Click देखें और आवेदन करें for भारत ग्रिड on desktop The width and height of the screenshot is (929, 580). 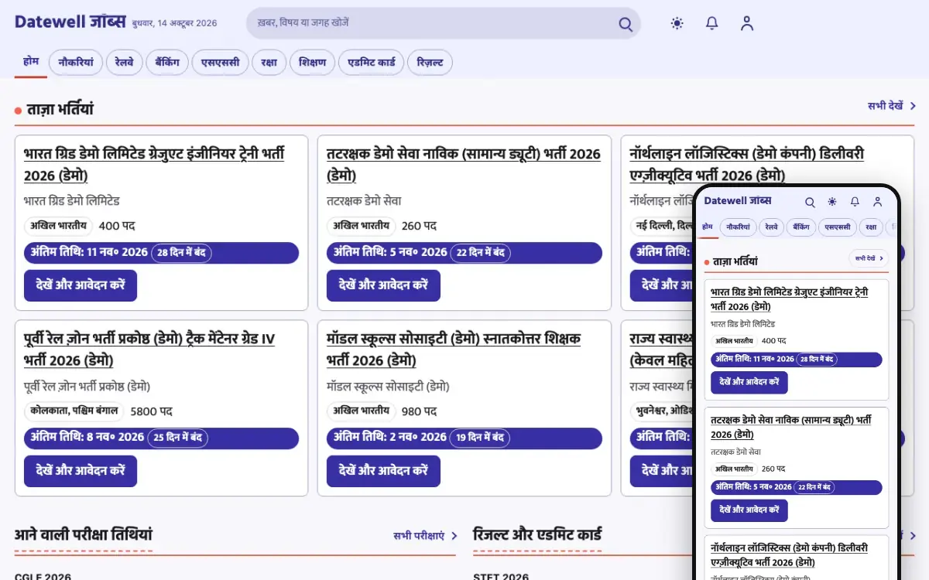[x=81, y=285]
